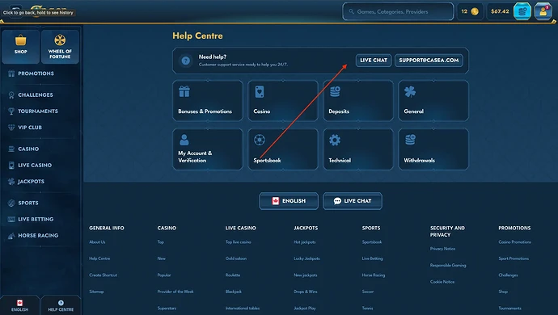Click the Soccer footer link
The width and height of the screenshot is (558, 315).
pos(368,292)
